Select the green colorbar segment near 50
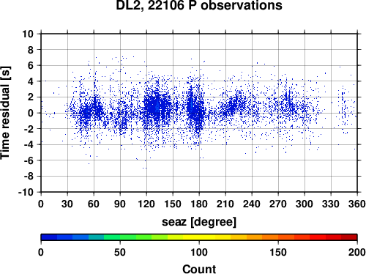The image size is (366, 274). 120,237
